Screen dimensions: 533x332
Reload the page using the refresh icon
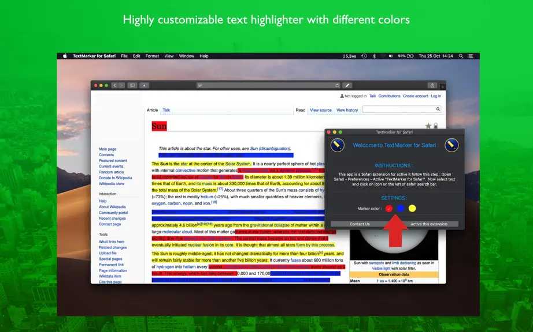click(x=337, y=85)
